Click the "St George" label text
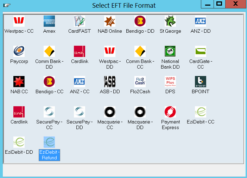 click(x=170, y=31)
